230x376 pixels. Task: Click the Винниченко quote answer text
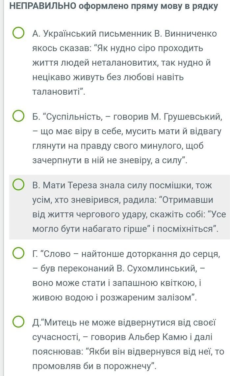(x=124, y=62)
